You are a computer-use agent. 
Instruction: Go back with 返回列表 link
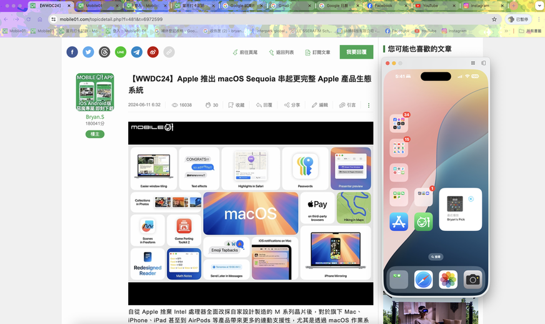point(281,52)
